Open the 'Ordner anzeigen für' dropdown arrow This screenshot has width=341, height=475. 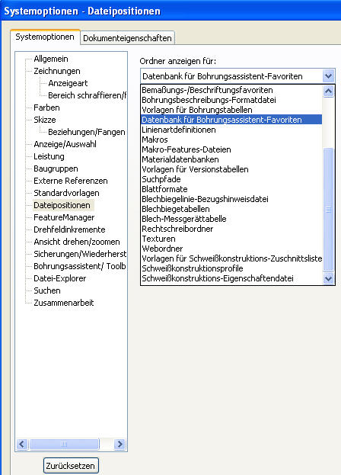[x=328, y=76]
